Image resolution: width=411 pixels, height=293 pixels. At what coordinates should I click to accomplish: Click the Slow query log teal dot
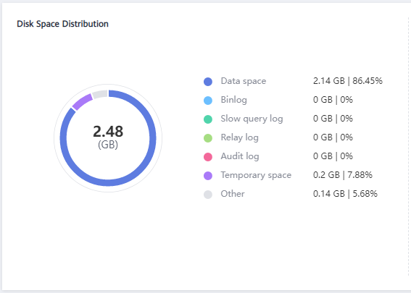208,119
